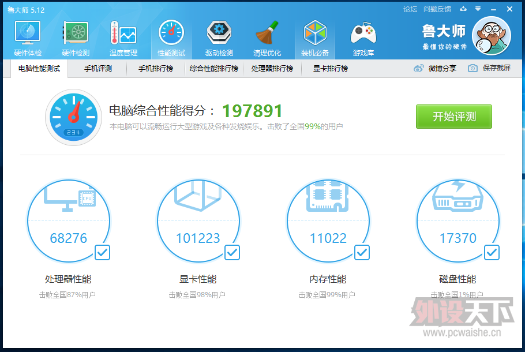Image resolution: width=525 pixels, height=352 pixels.
Task: Click the 磁盘性能 label
Action: tap(457, 279)
